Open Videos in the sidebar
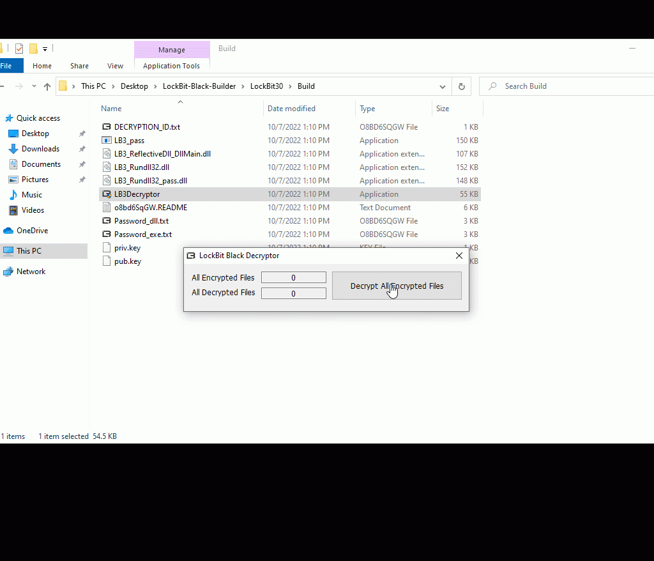Image resolution: width=654 pixels, height=561 pixels. (x=33, y=210)
